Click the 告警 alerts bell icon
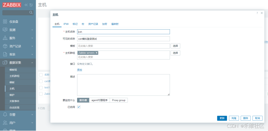268x131 pixels. click(x=5, y=115)
